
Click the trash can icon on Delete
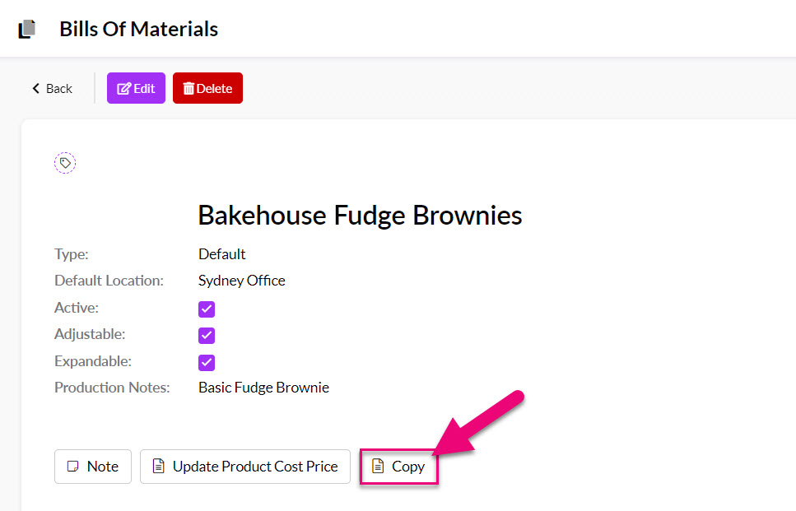click(x=189, y=89)
